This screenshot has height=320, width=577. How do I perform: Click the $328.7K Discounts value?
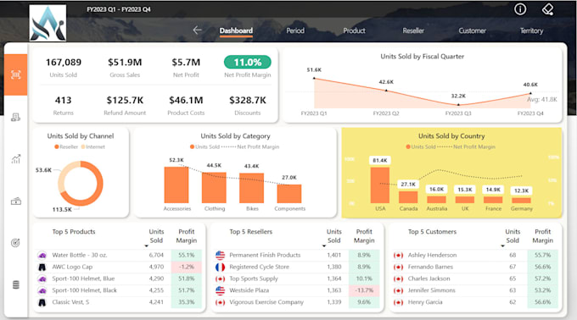(x=247, y=100)
